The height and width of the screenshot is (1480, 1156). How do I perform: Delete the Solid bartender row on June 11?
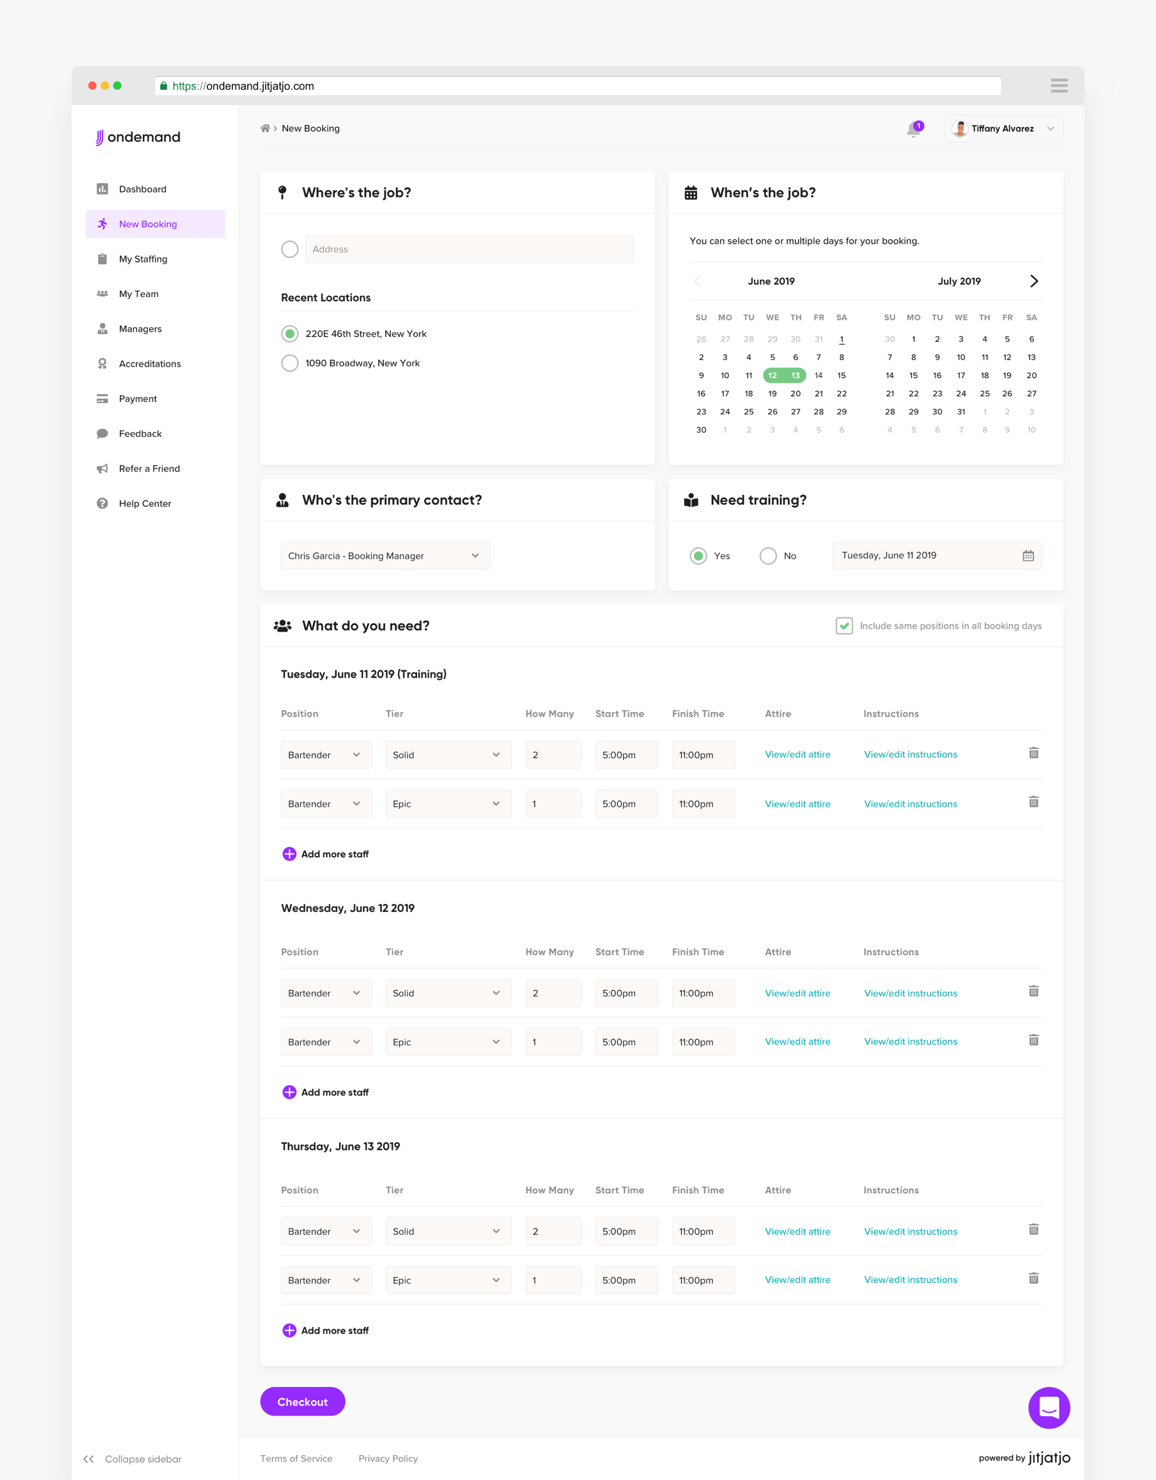pyautogui.click(x=1033, y=753)
